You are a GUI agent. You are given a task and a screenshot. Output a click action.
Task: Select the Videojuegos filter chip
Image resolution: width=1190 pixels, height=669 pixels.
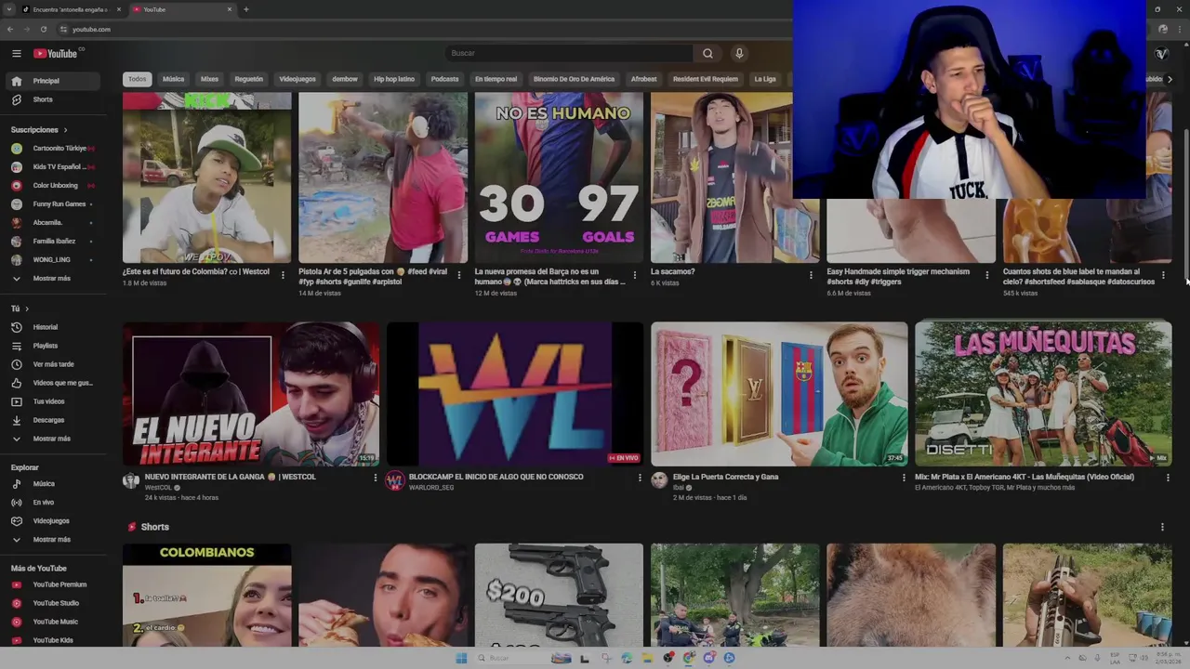pos(297,79)
